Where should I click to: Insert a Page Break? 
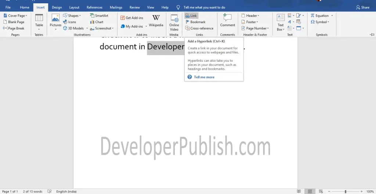14,28
